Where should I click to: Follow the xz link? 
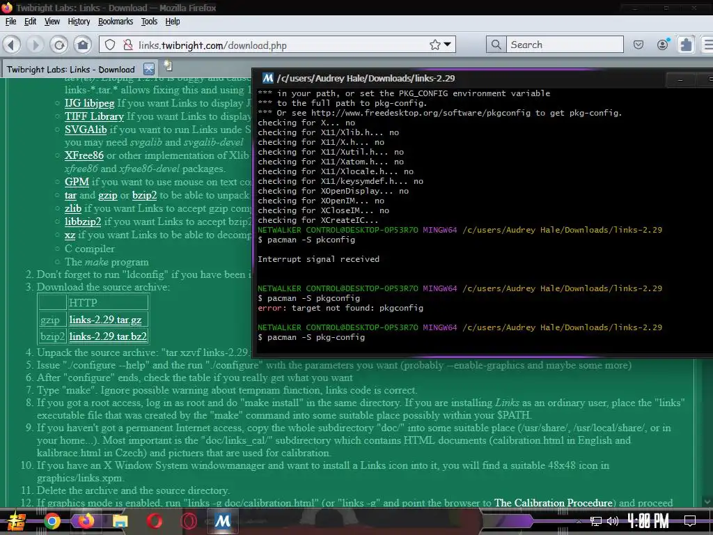[70, 235]
